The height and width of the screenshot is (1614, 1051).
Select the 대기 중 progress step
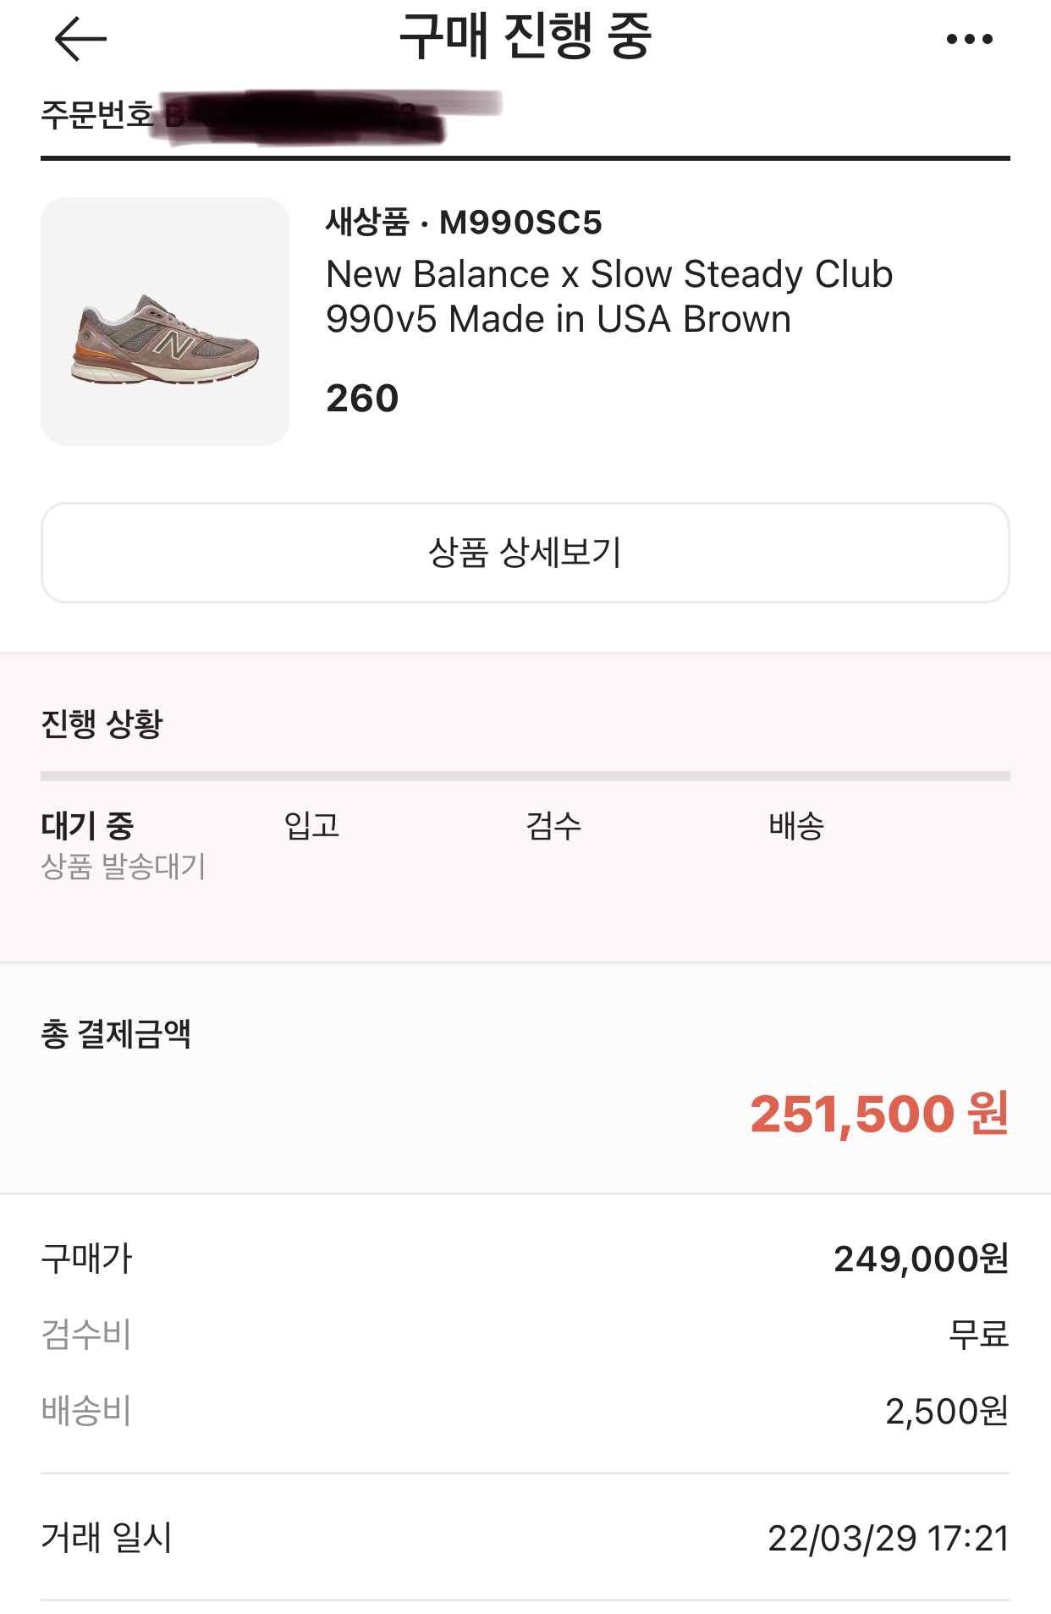tap(88, 825)
